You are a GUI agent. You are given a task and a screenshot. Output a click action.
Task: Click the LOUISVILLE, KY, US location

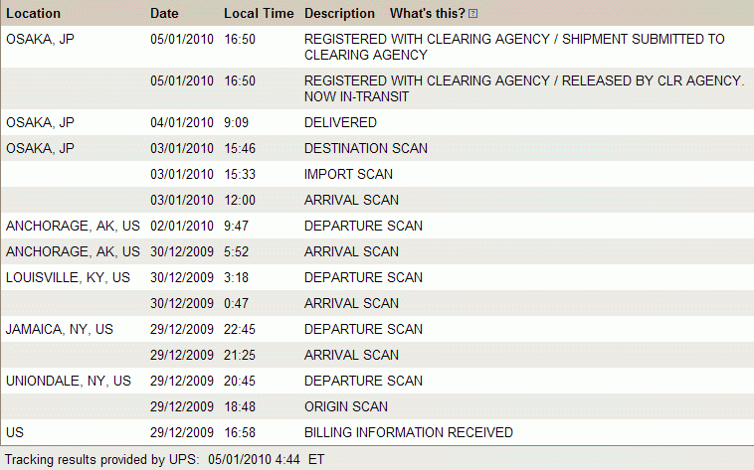68,278
